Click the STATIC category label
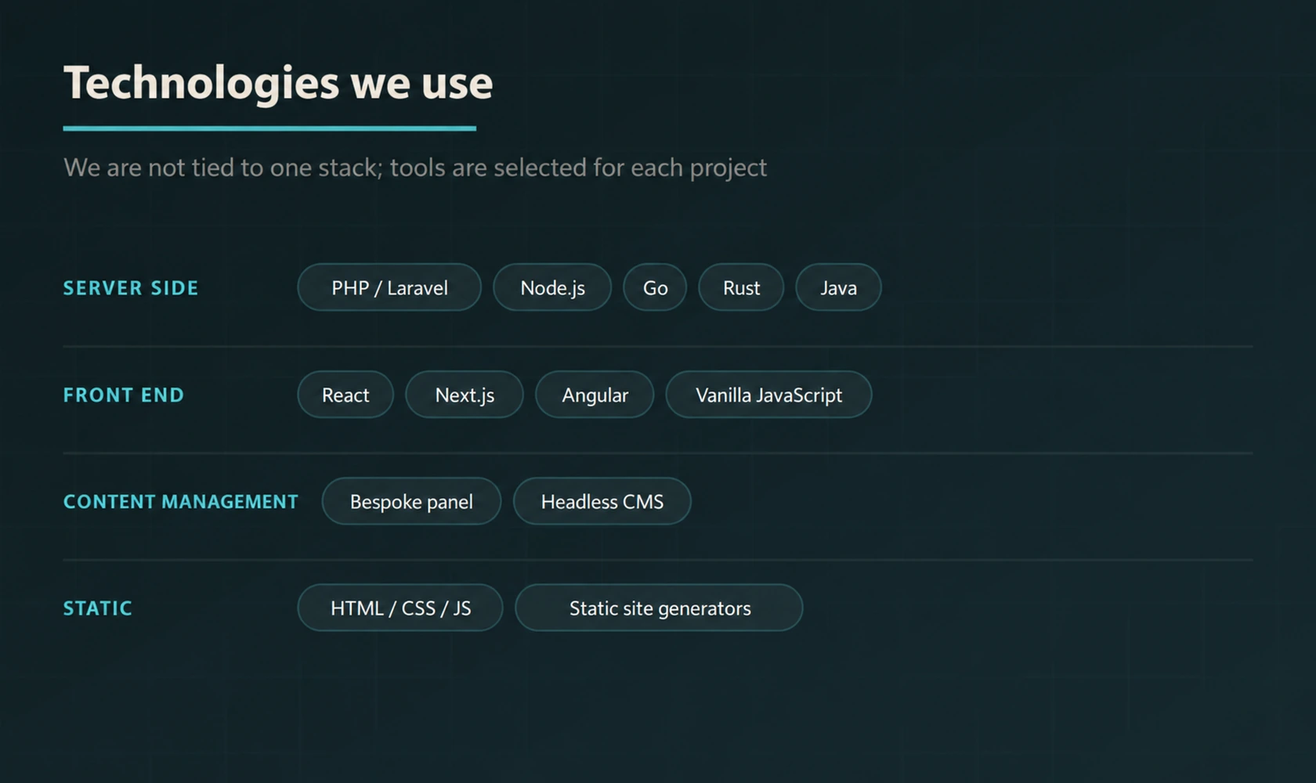The width and height of the screenshot is (1316, 783). (98, 608)
